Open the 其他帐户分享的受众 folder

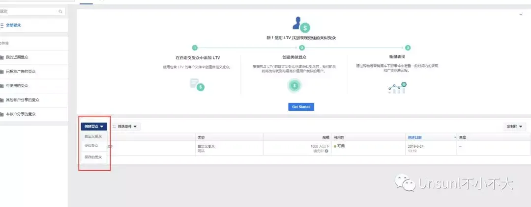click(x=22, y=100)
